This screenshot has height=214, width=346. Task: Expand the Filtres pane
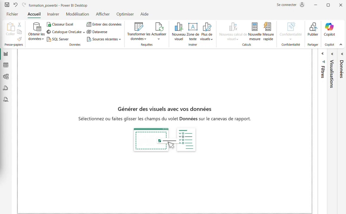point(322,53)
